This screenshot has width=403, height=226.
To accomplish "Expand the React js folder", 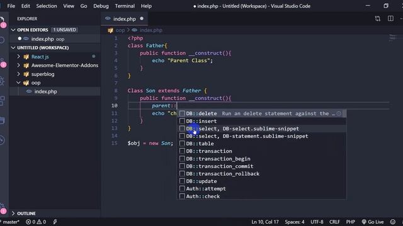I will [18, 56].
